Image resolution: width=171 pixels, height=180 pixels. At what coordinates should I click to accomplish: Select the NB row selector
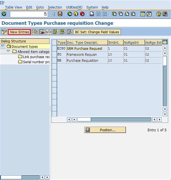point(54,60)
